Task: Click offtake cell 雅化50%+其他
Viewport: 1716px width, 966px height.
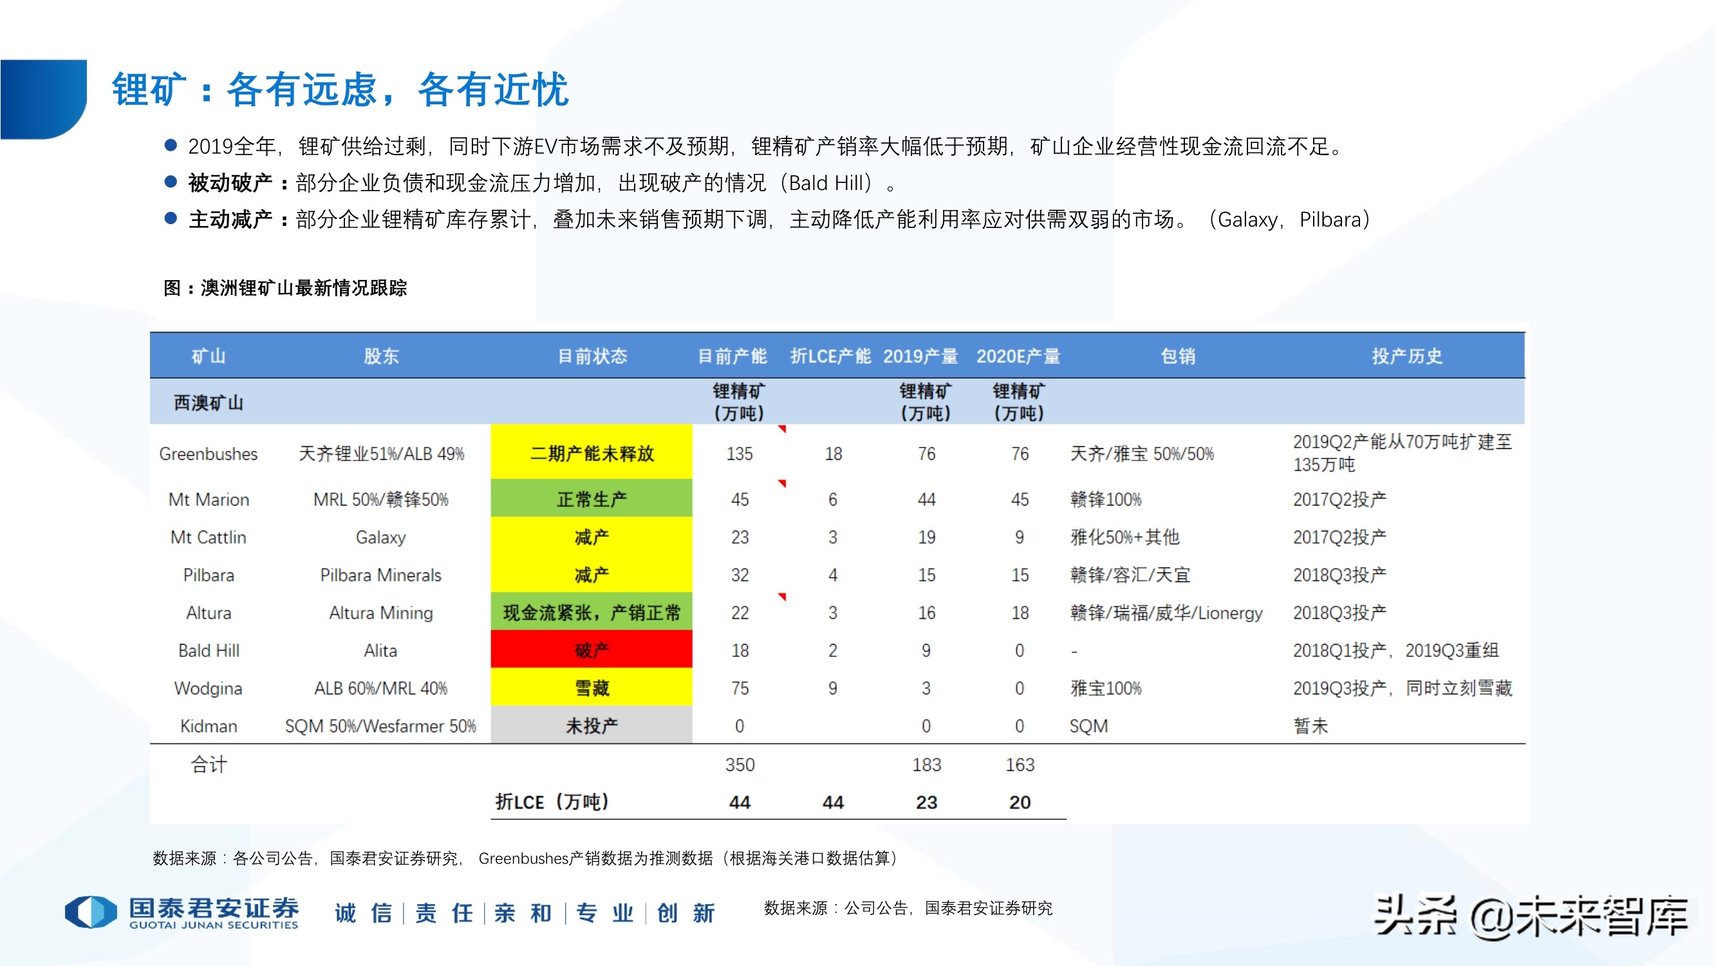Action: coord(1124,537)
